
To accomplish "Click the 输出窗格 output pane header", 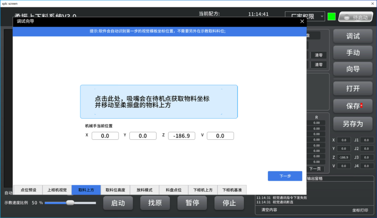I will pos(315,178).
